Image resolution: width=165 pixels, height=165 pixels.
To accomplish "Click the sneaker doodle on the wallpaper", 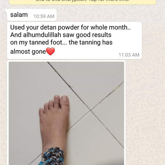I will coord(139,98).
